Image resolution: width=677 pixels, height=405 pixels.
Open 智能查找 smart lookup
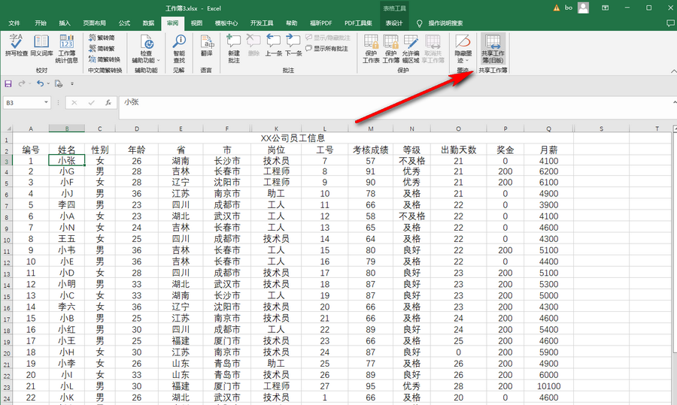[178, 45]
